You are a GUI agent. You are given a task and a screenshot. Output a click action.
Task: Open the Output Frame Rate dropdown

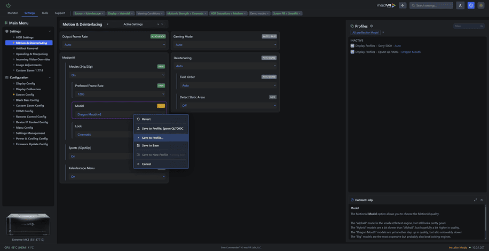(x=114, y=45)
